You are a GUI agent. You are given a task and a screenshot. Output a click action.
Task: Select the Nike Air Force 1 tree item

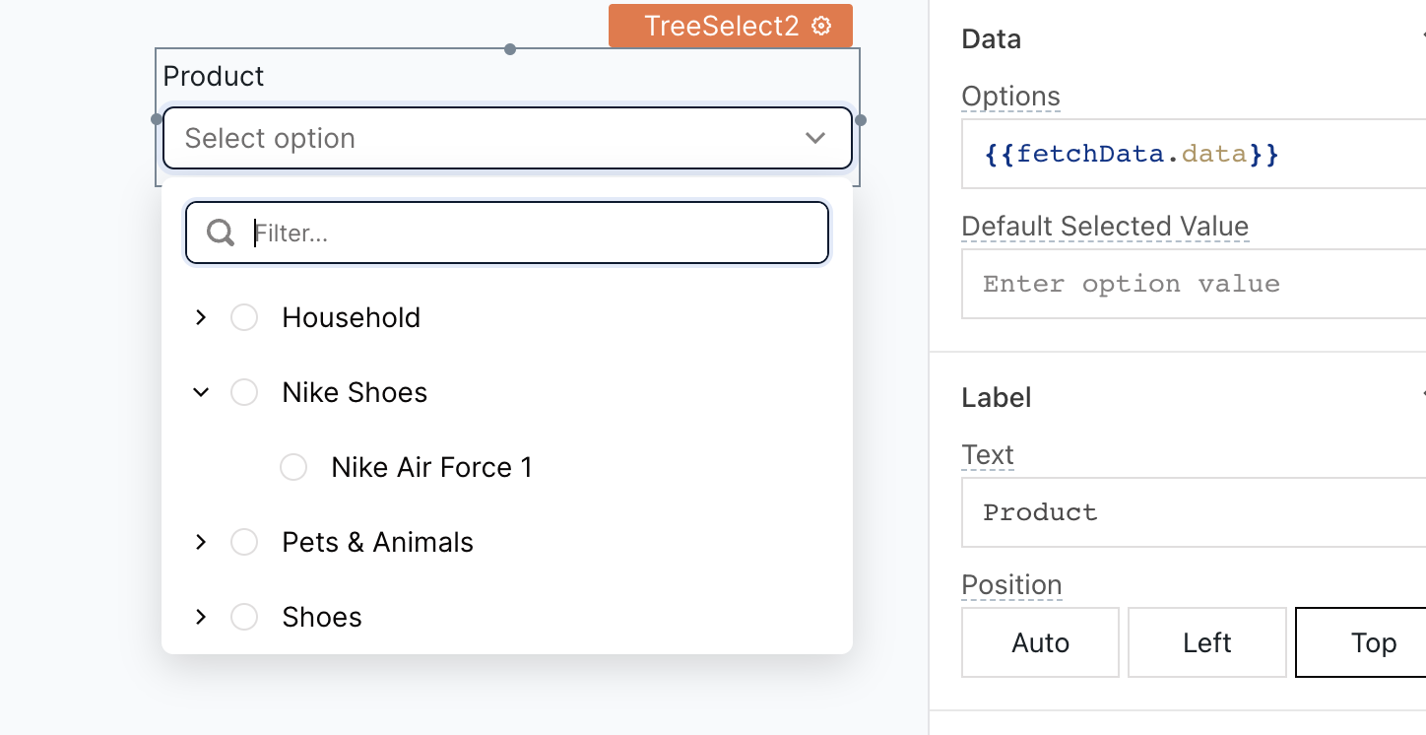pyautogui.click(x=431, y=467)
